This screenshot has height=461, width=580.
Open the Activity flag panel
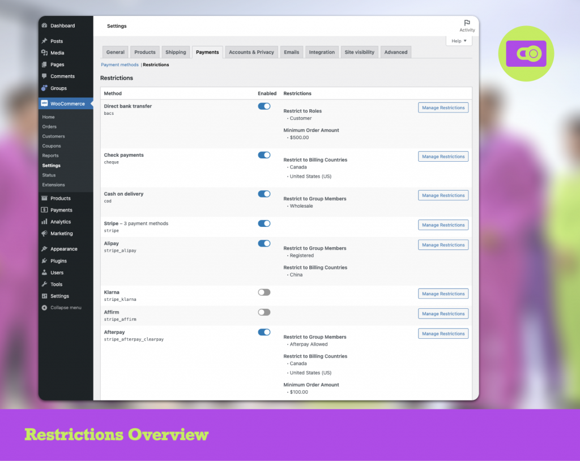click(467, 26)
